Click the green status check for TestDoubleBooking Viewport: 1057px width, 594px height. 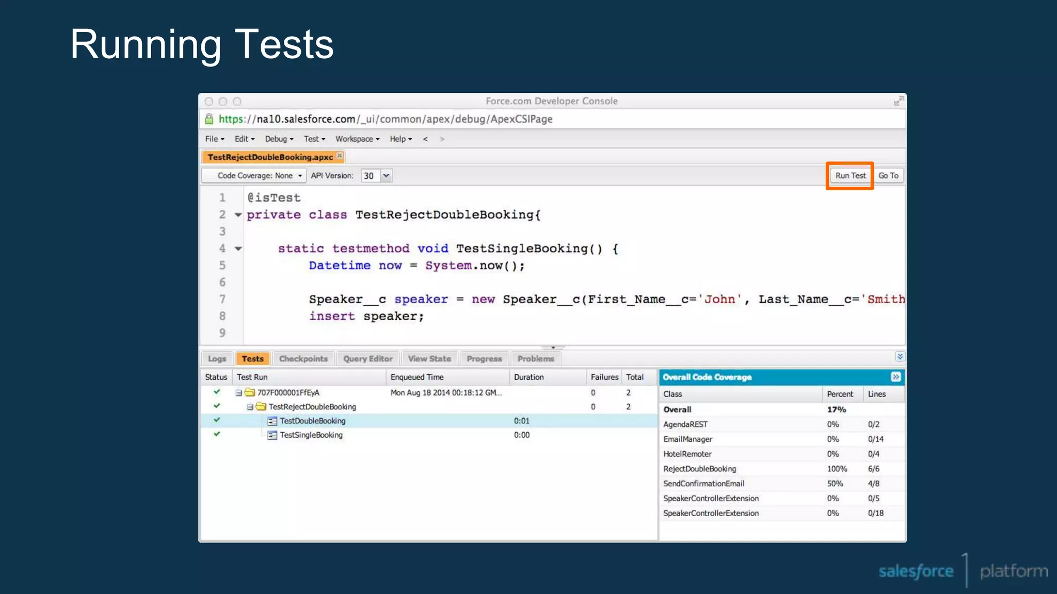pyautogui.click(x=217, y=420)
